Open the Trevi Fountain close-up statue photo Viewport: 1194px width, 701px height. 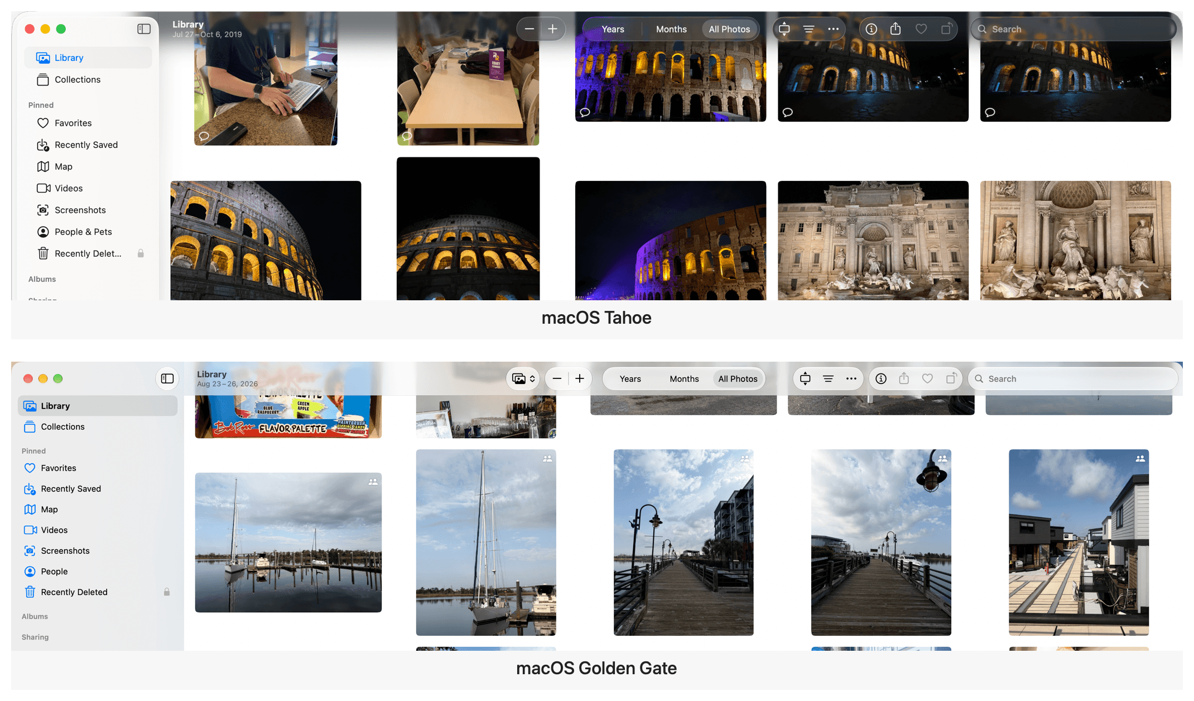click(x=1075, y=241)
